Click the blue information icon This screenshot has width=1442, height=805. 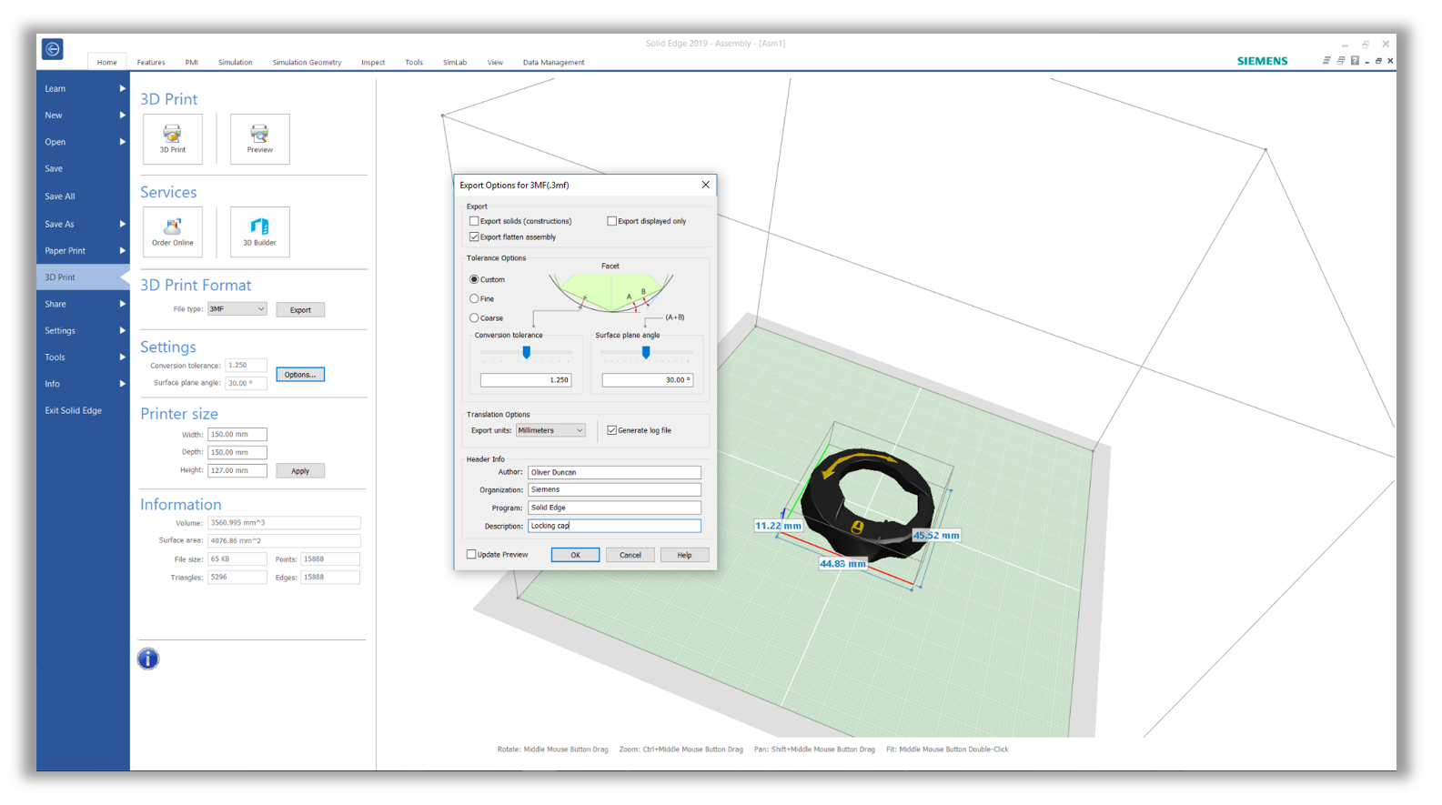tap(148, 659)
